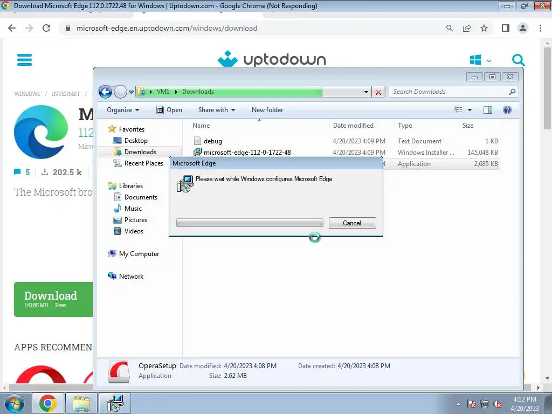Select microsoft-edge-112-0-1722-48 installer file
552x414 pixels.
tap(247, 153)
